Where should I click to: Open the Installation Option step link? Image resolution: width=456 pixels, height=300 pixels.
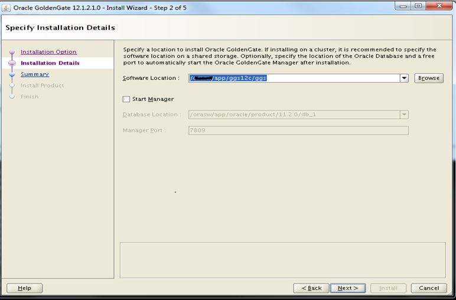point(48,52)
